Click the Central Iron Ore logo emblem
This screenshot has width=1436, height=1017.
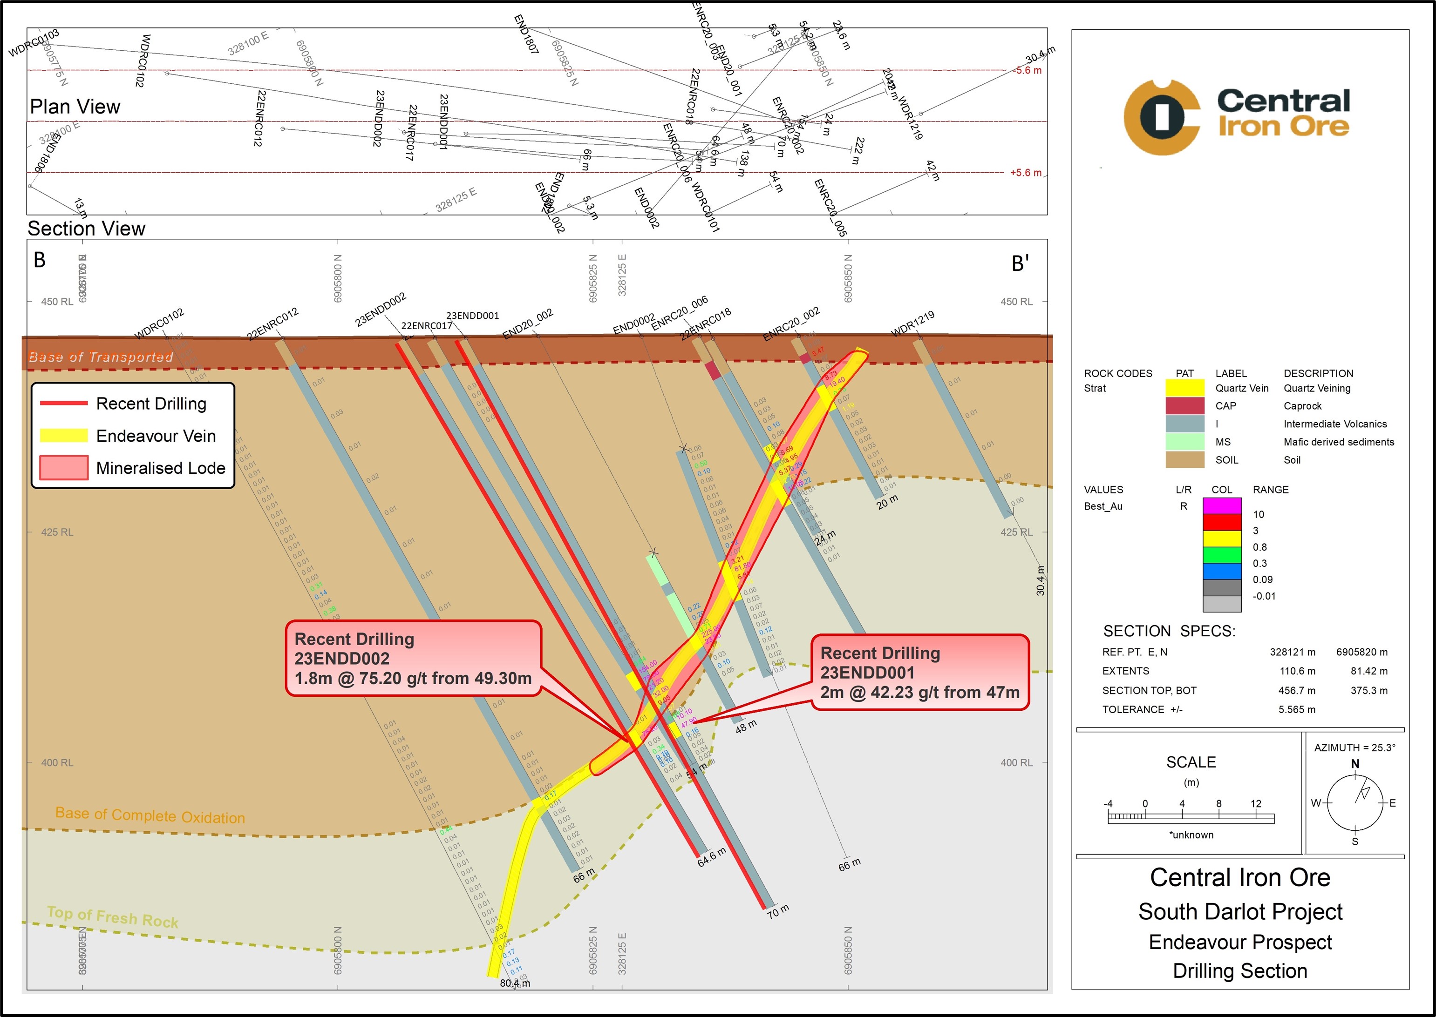coord(1162,117)
